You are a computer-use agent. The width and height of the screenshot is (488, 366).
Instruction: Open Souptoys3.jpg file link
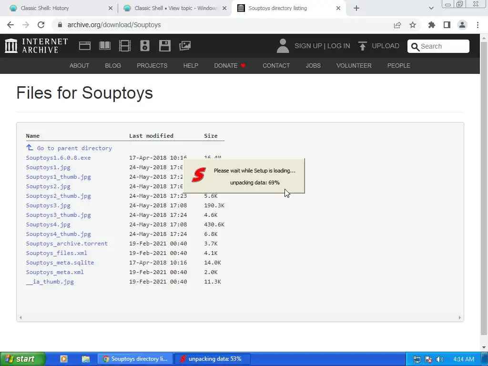click(48, 205)
